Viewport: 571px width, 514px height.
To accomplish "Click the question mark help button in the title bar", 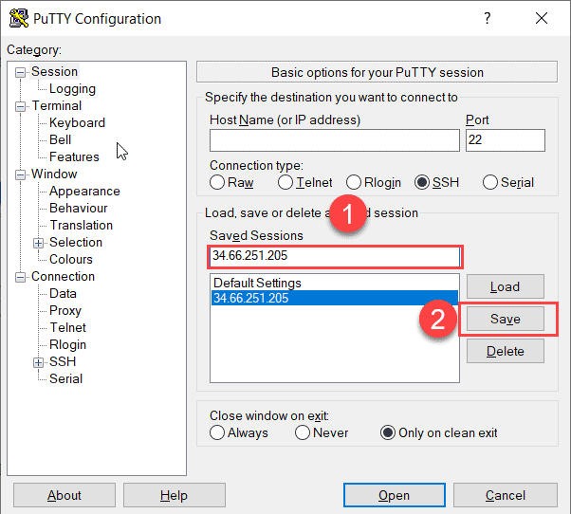I will [x=488, y=18].
